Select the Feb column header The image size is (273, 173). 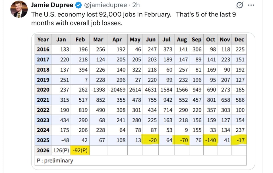click(x=80, y=40)
